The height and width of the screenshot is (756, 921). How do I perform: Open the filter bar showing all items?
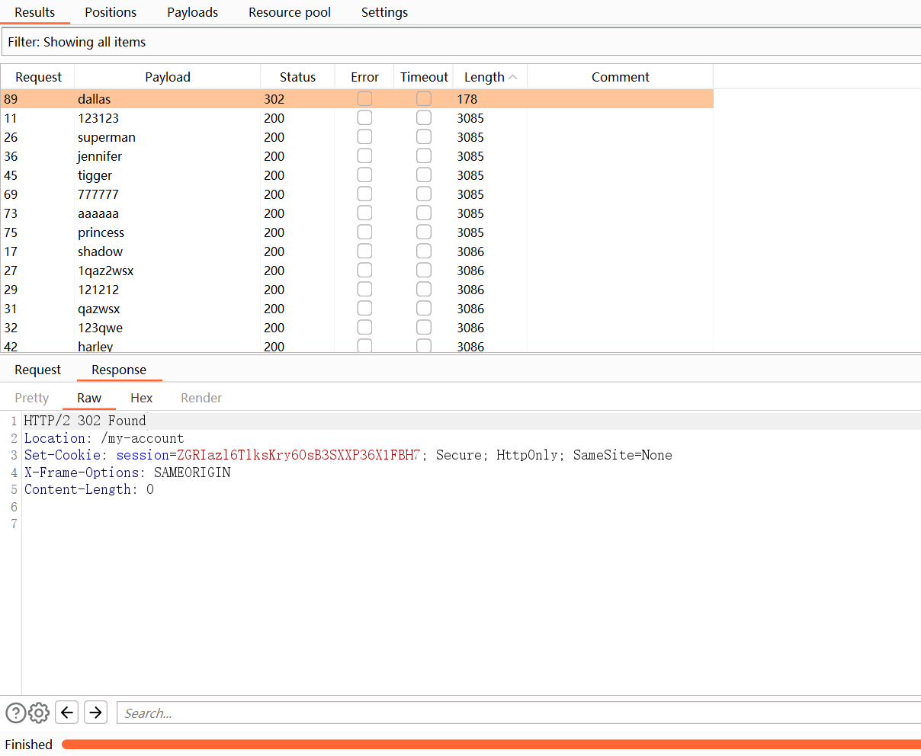click(460, 42)
